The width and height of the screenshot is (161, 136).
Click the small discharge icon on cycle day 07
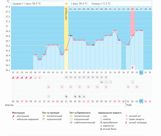point(40,78)
